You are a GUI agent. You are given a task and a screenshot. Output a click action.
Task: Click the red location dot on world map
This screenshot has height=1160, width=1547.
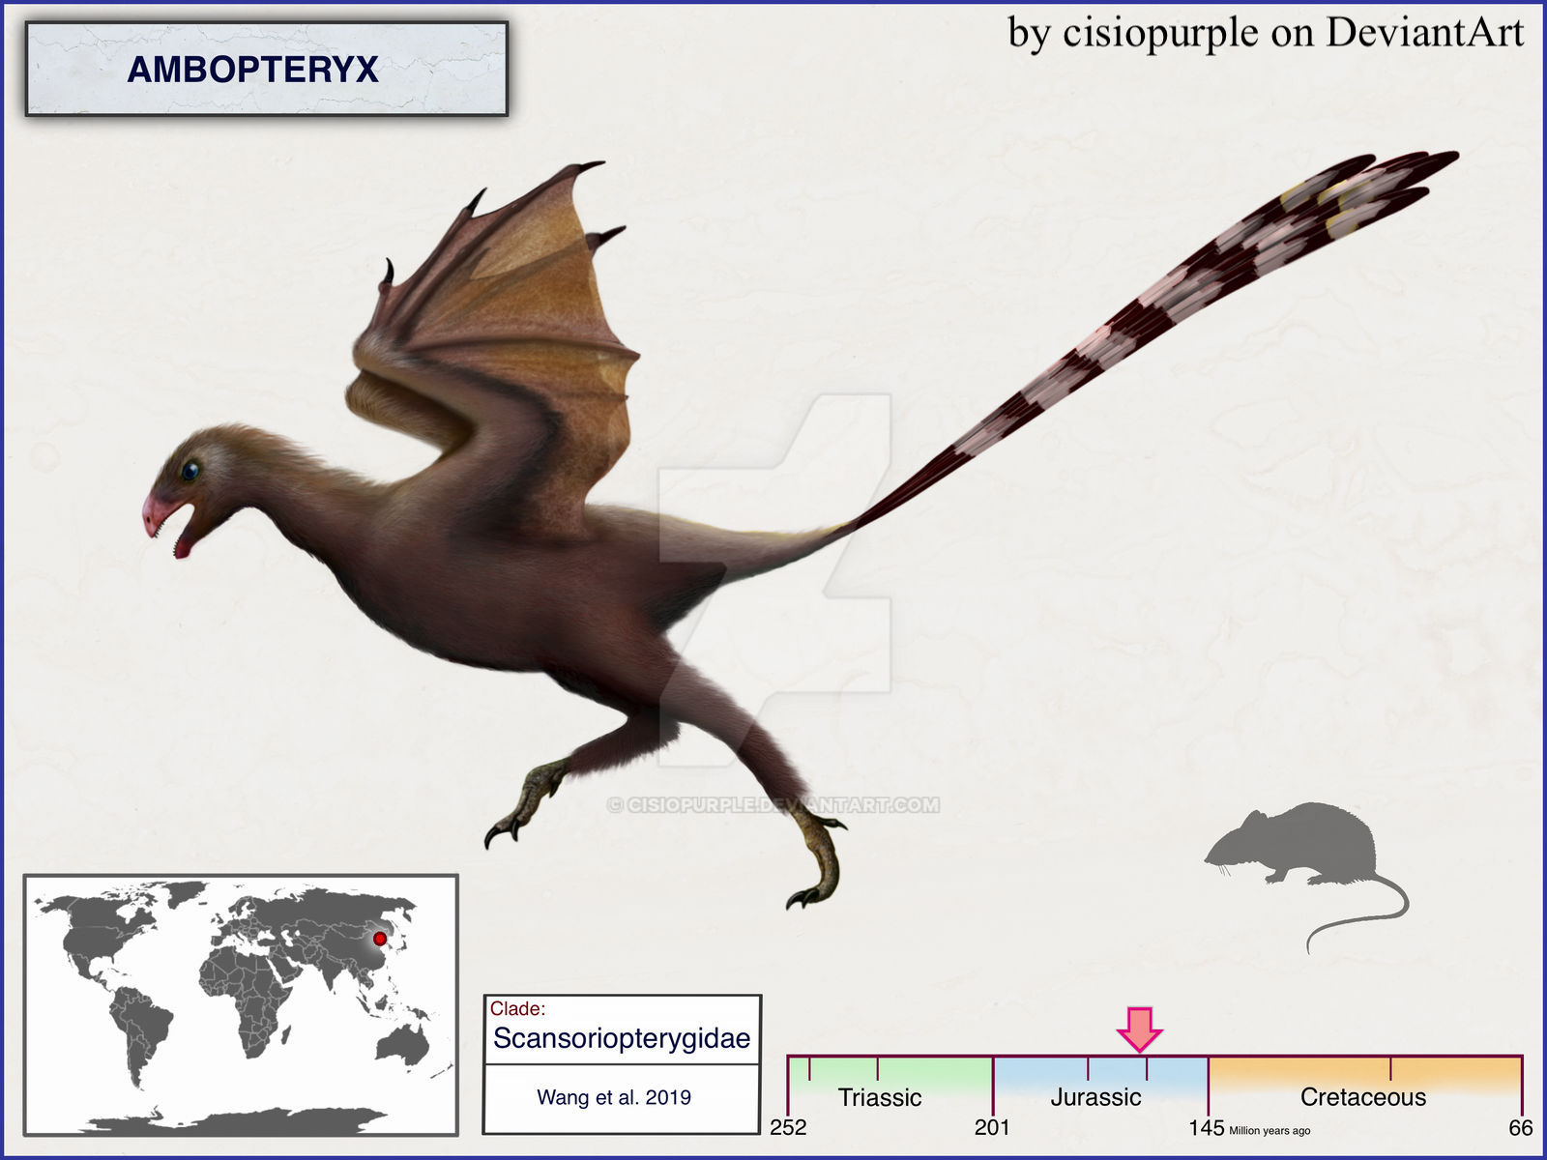click(380, 939)
